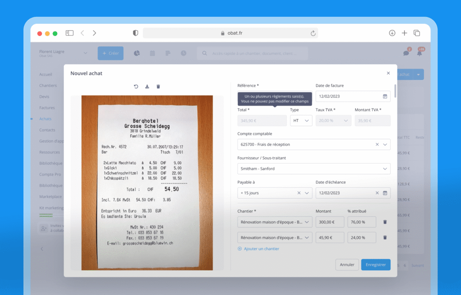
Task: Go to Chantiers in the sidebar
Action: [x=48, y=86]
